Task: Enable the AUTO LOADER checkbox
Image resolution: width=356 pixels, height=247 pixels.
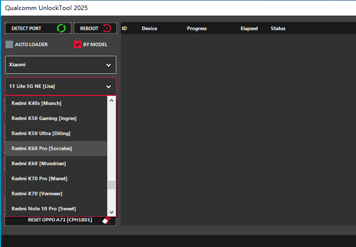Action: (x=10, y=45)
